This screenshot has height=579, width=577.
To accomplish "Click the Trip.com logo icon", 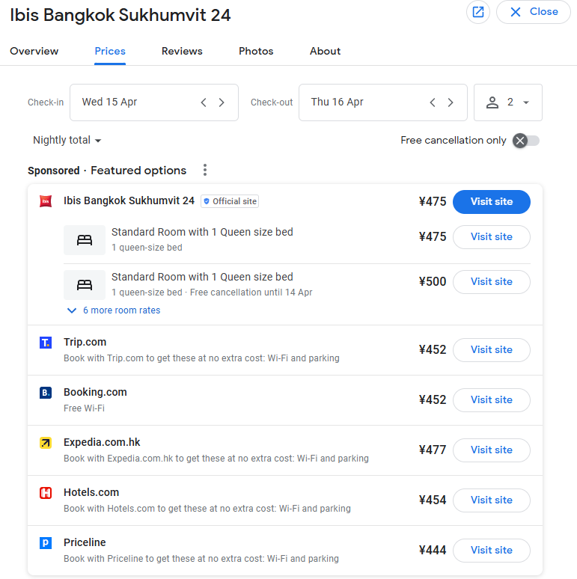I will pos(46,343).
